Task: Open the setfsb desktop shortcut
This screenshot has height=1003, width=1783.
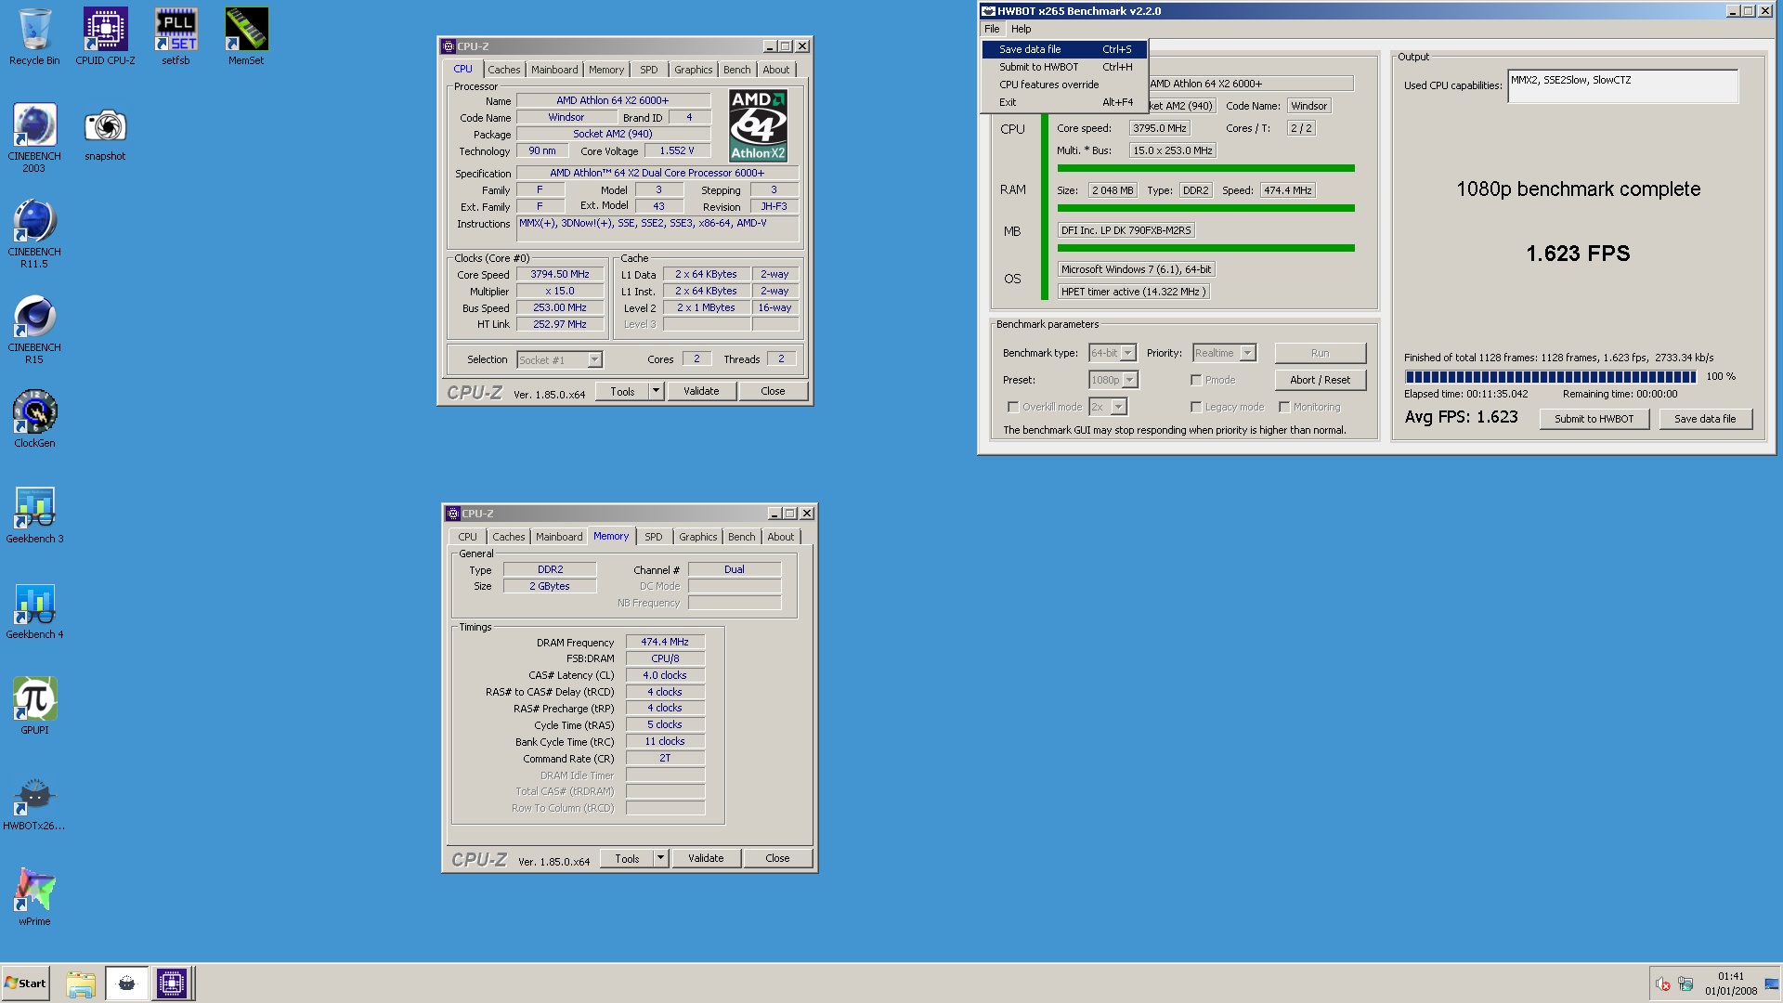Action: click(176, 36)
